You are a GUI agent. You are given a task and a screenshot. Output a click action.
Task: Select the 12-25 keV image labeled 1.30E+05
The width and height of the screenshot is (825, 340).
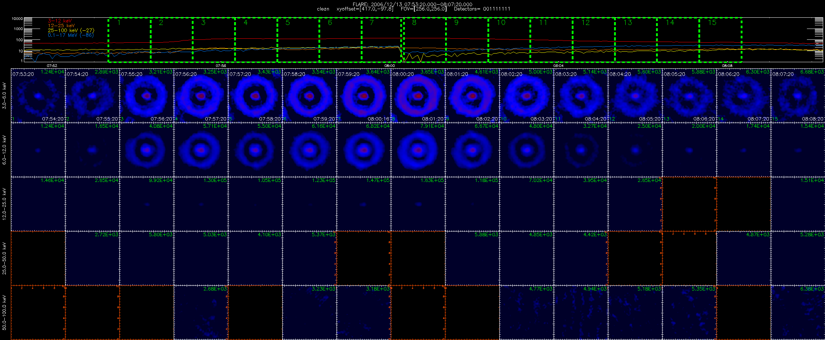pyautogui.click(x=201, y=204)
